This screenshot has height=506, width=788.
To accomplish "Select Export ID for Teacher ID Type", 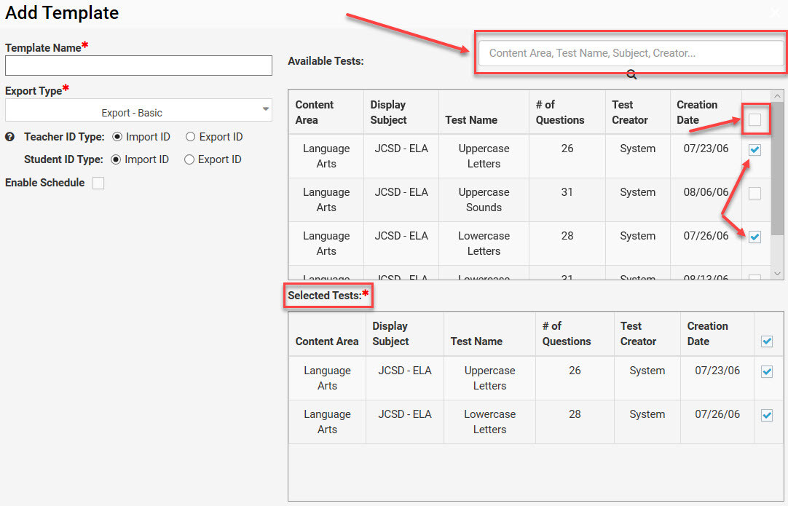I will tap(190, 137).
